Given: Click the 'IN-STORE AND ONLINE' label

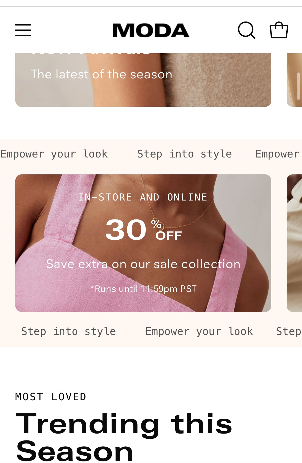Looking at the screenshot, I should [x=143, y=197].
